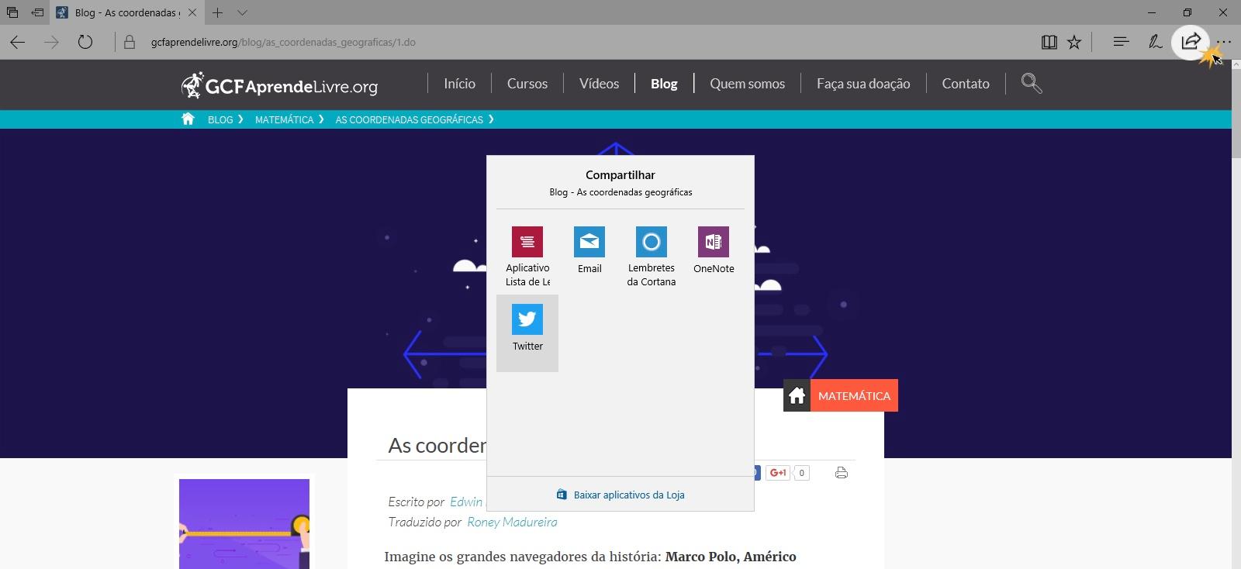Open Faça sua doação menu item
The width and height of the screenshot is (1241, 569).
click(x=863, y=84)
